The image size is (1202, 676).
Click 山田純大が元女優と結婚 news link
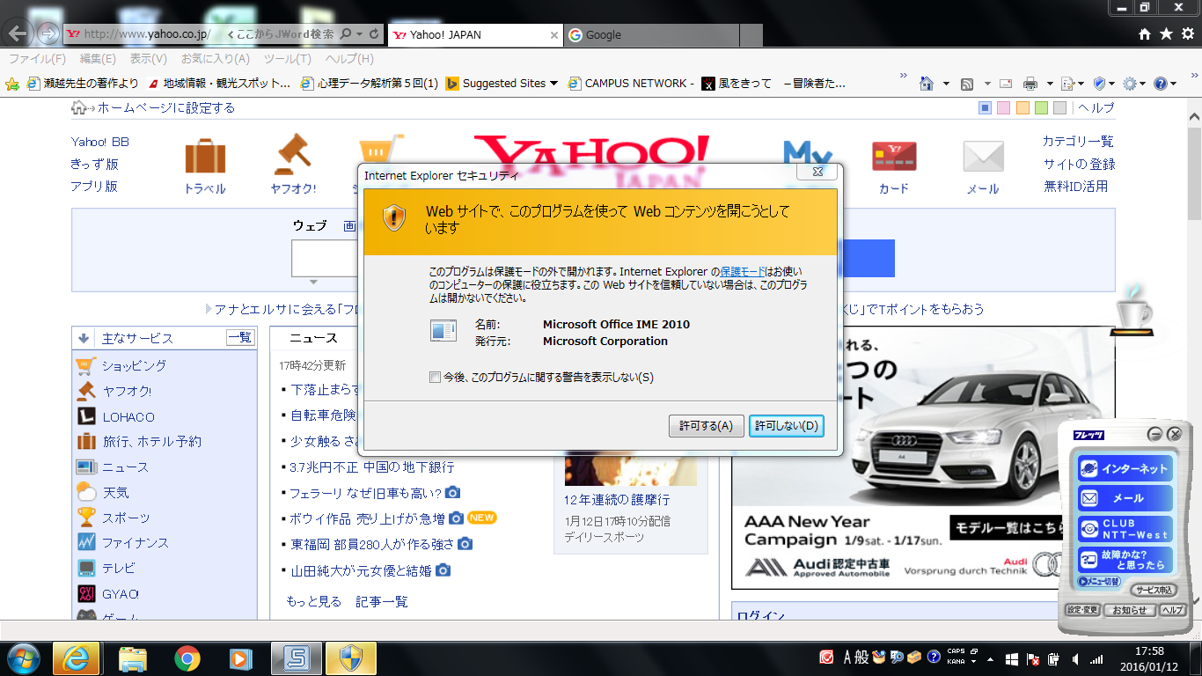click(362, 570)
